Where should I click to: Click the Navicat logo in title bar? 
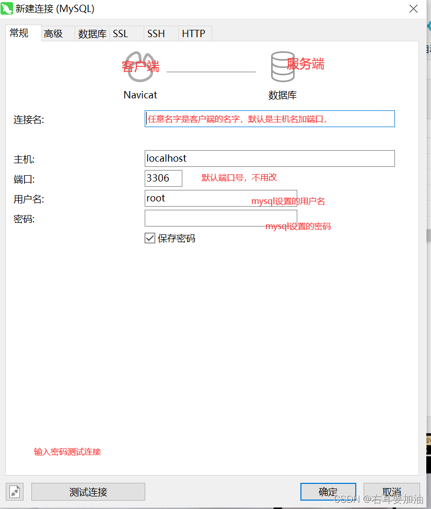(6, 8)
